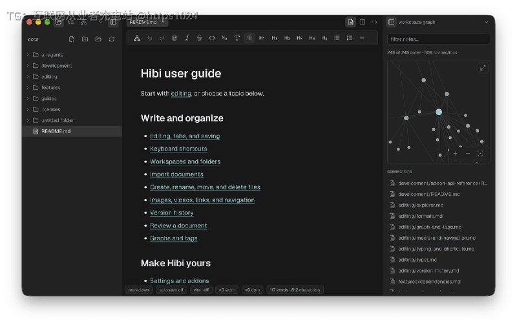Open the Review a document link
This screenshot has width=517, height=325.
click(x=178, y=225)
